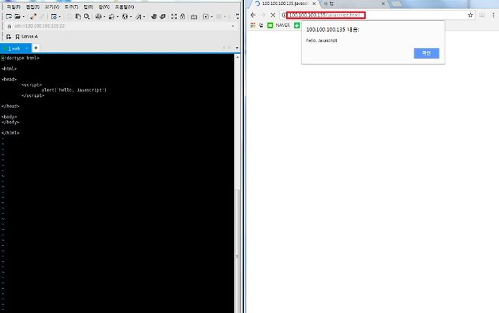Image resolution: width=499 pixels, height=313 pixels.
Task: Open the 도구(T) menu in Xshell
Action: [x=71, y=7]
